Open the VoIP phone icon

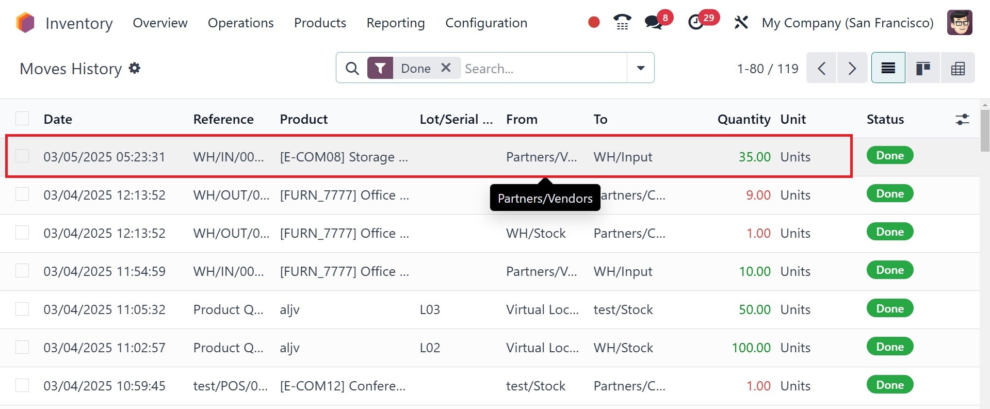click(x=622, y=22)
